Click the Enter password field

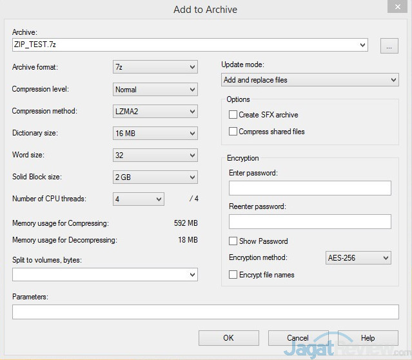[x=309, y=188]
